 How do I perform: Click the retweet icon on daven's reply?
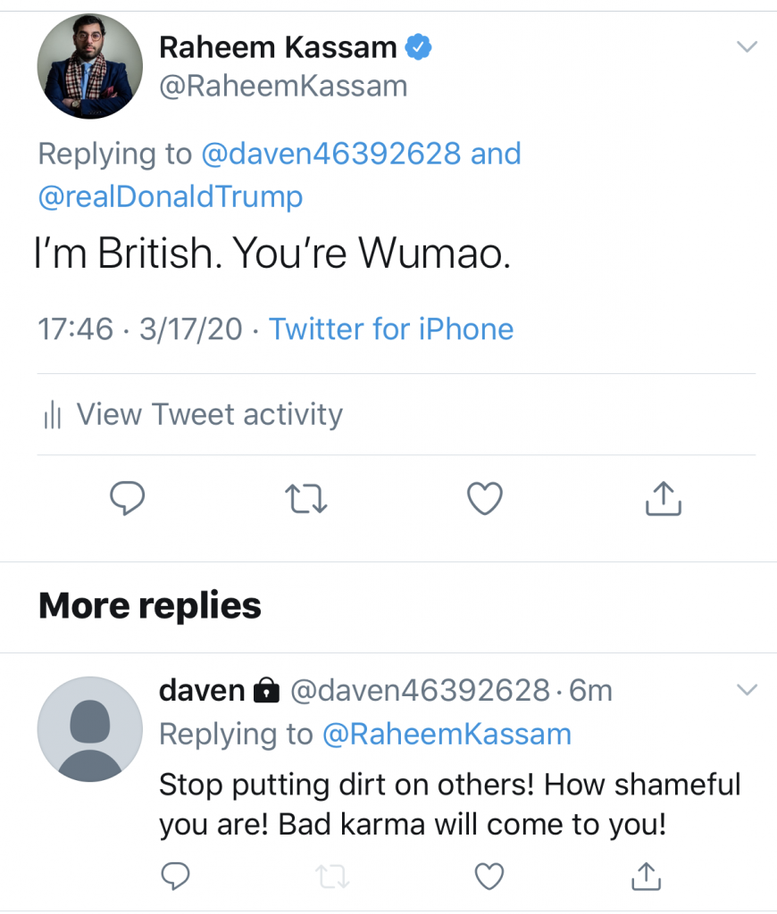click(332, 877)
